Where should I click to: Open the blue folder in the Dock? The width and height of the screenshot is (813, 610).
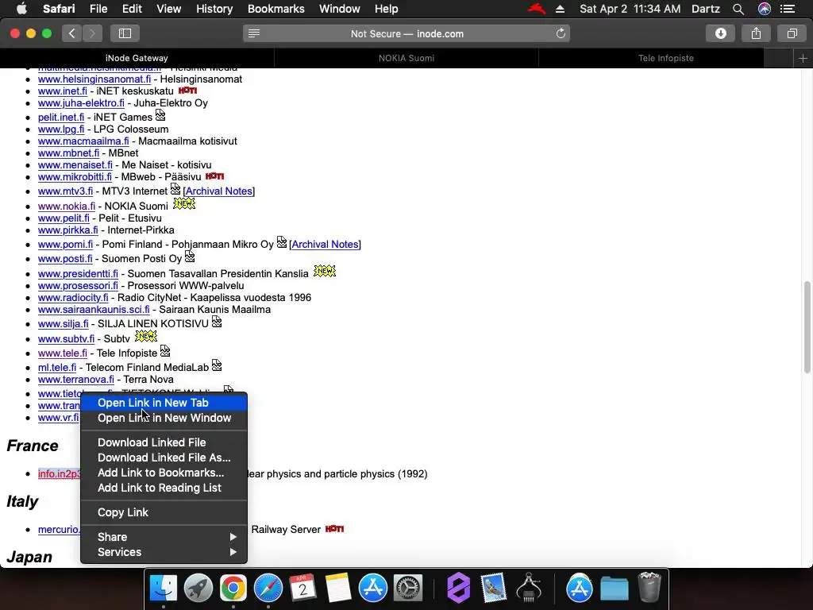(x=615, y=589)
